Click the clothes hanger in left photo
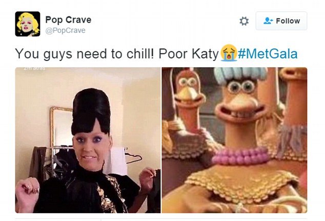The width and height of the screenshot is (325, 221). (x=133, y=157)
